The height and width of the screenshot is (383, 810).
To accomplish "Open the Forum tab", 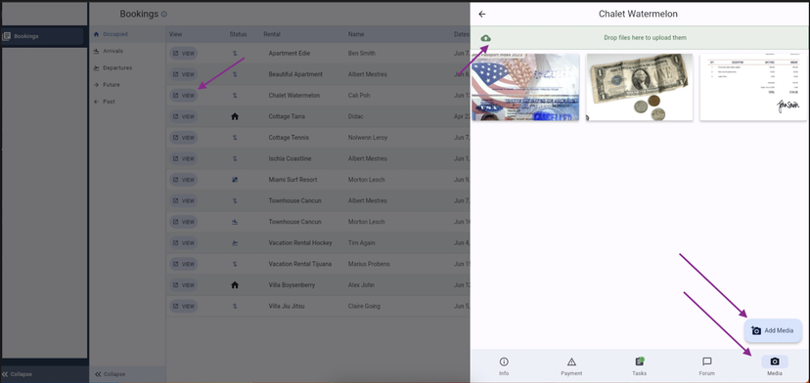I will 706,366.
